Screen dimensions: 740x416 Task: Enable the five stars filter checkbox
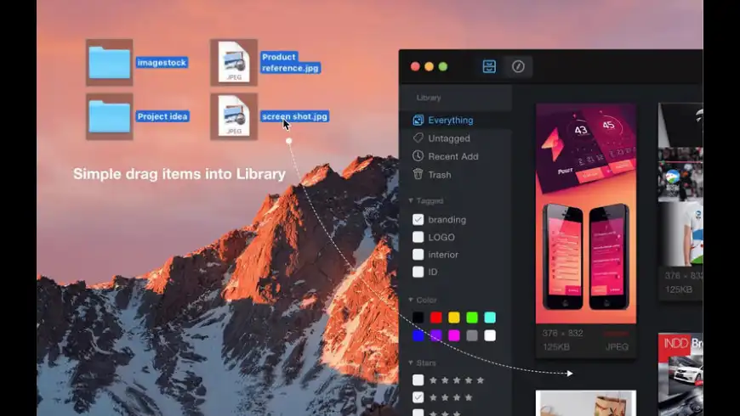pyautogui.click(x=418, y=379)
